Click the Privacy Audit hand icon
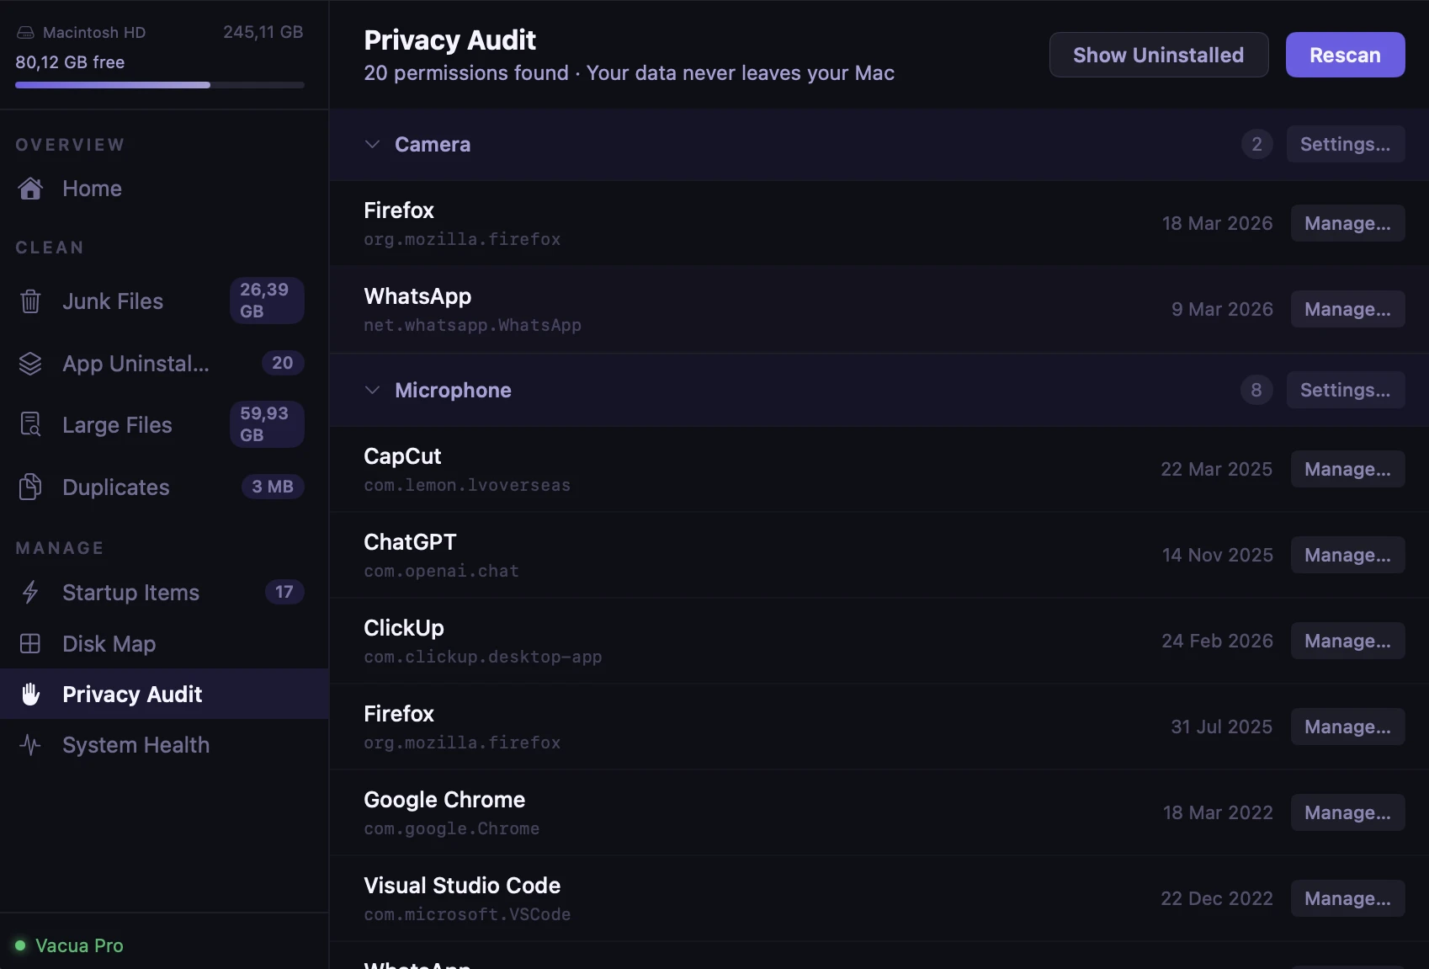This screenshot has height=969, width=1429. pos(30,695)
